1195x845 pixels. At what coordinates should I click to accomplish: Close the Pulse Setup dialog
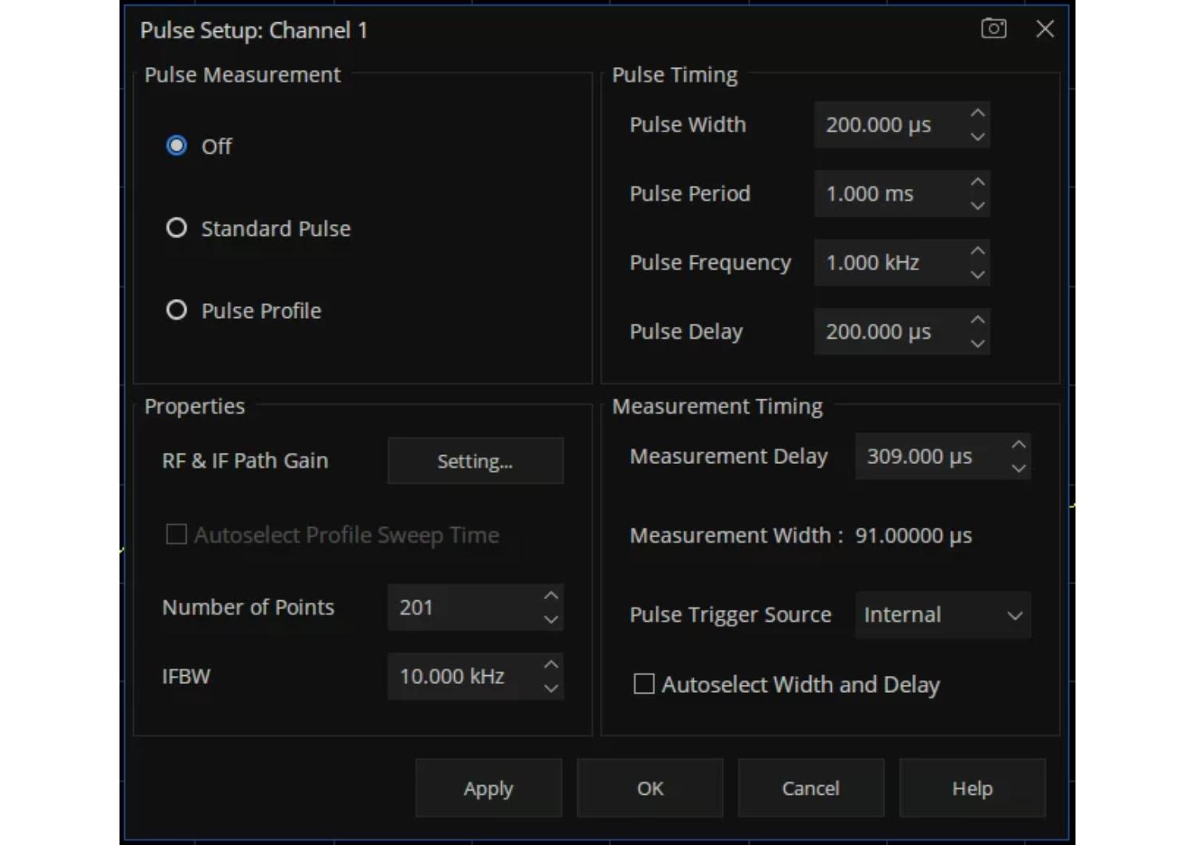point(1044,29)
